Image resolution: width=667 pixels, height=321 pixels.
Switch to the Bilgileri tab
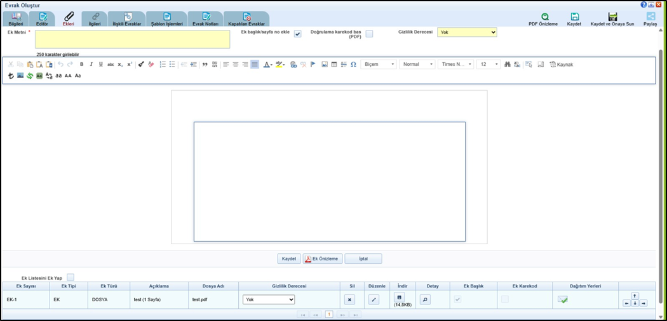[16, 20]
